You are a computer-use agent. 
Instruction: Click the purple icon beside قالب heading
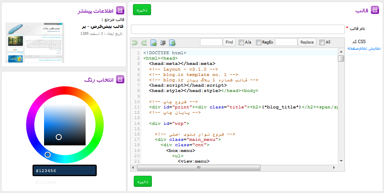point(375,10)
